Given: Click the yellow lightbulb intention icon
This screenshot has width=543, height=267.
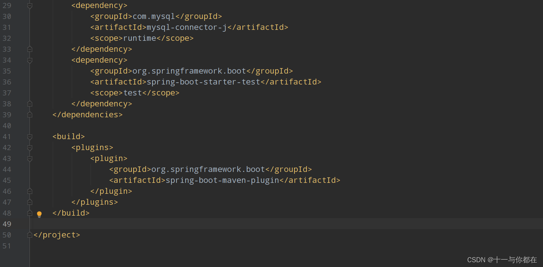Looking at the screenshot, I should point(39,214).
